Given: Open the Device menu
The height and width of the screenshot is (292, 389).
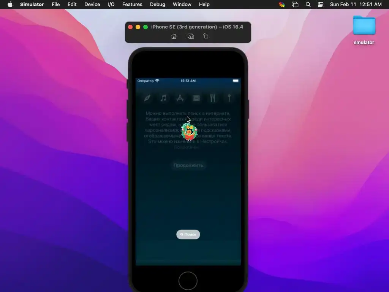Looking at the screenshot, I should 92,5.
